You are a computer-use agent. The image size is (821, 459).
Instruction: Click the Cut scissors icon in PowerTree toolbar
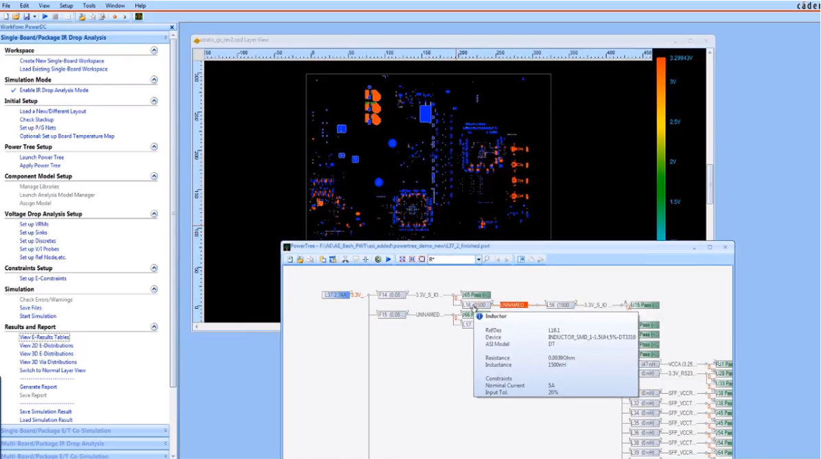click(x=345, y=259)
